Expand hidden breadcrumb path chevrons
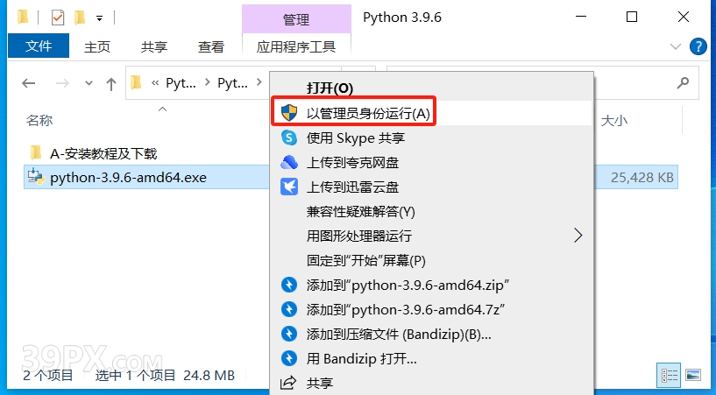This screenshot has width=716, height=395. click(x=155, y=83)
